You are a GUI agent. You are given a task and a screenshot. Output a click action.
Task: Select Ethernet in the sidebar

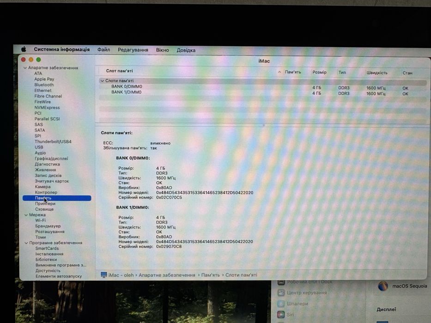tap(43, 90)
